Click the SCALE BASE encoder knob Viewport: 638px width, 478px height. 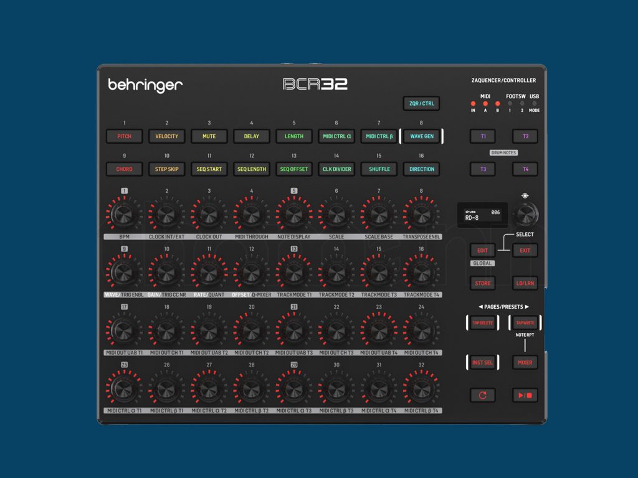click(378, 214)
